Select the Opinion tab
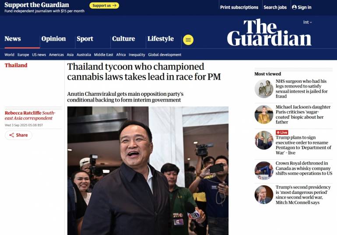The width and height of the screenshot is (337, 235). (x=53, y=39)
